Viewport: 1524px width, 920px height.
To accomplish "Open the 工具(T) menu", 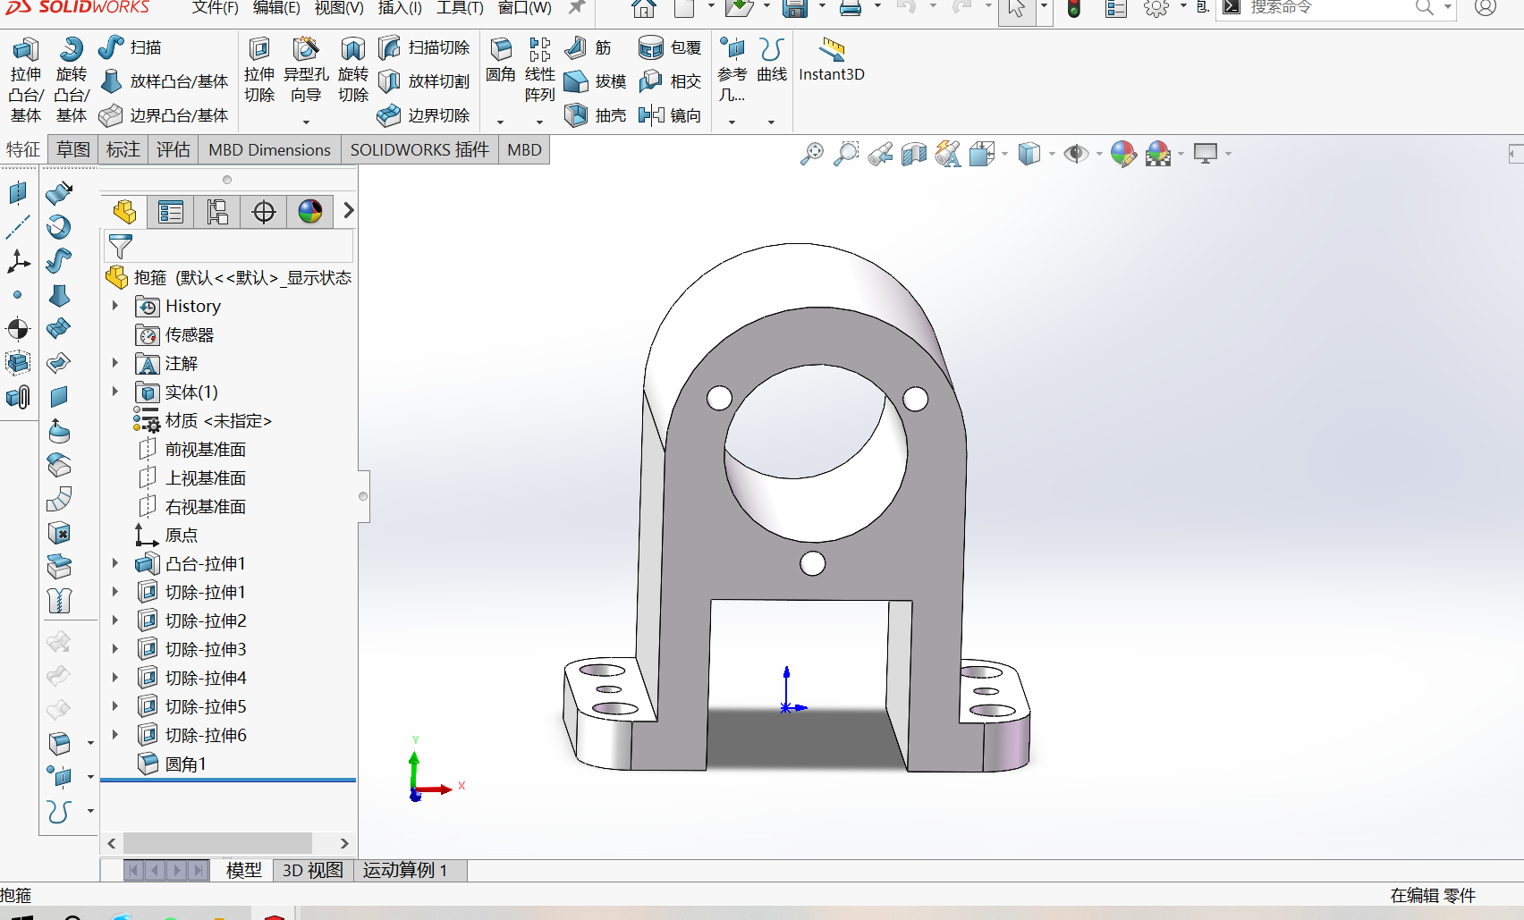I will (460, 8).
